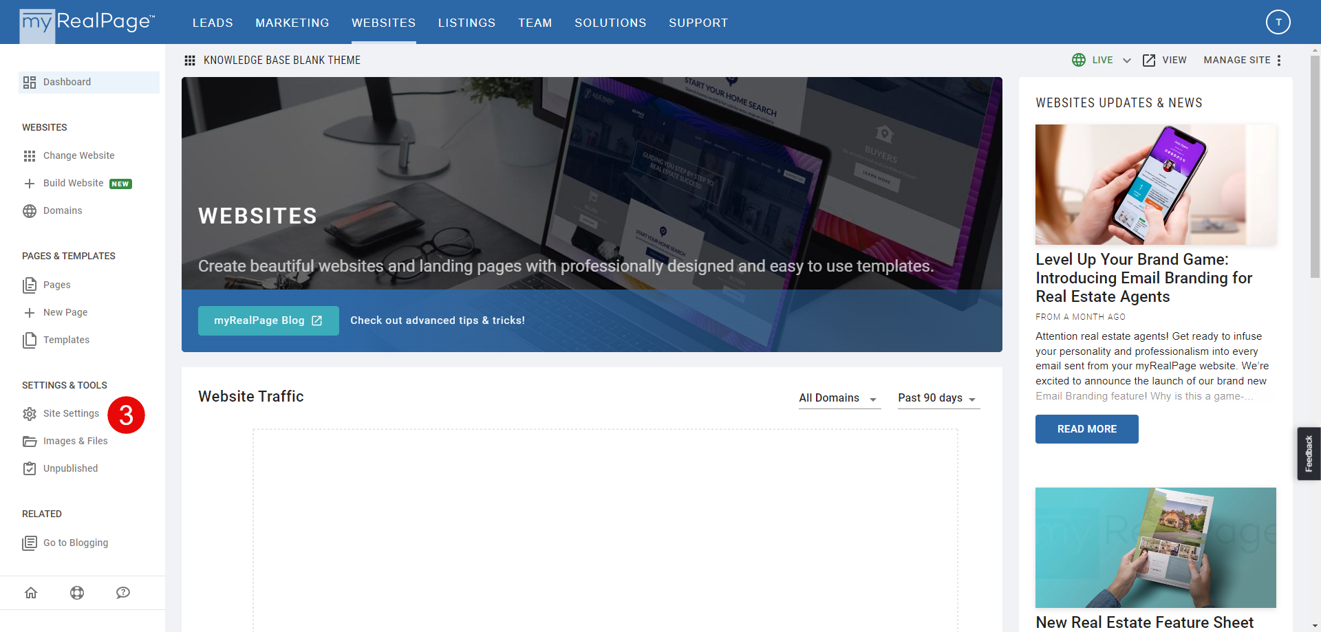
Task: Click the VIEW site link
Action: (x=1174, y=61)
